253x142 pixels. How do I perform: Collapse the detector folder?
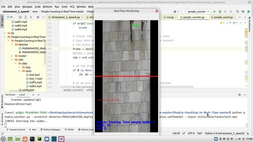click(x=12, y=45)
